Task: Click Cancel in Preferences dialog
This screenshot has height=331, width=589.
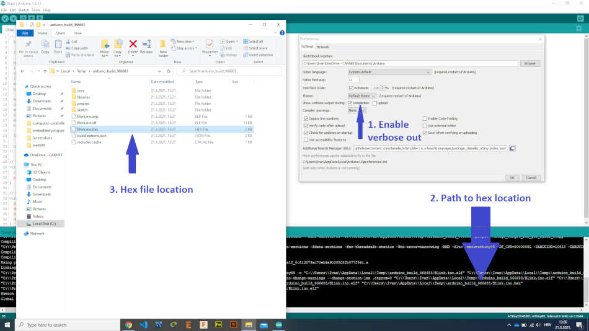Action: (x=531, y=178)
